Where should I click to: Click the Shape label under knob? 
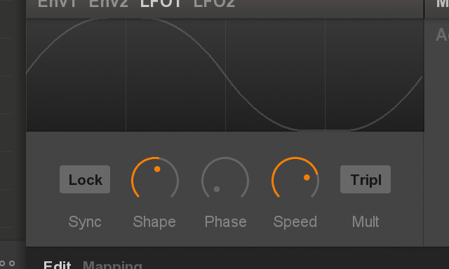tap(154, 222)
